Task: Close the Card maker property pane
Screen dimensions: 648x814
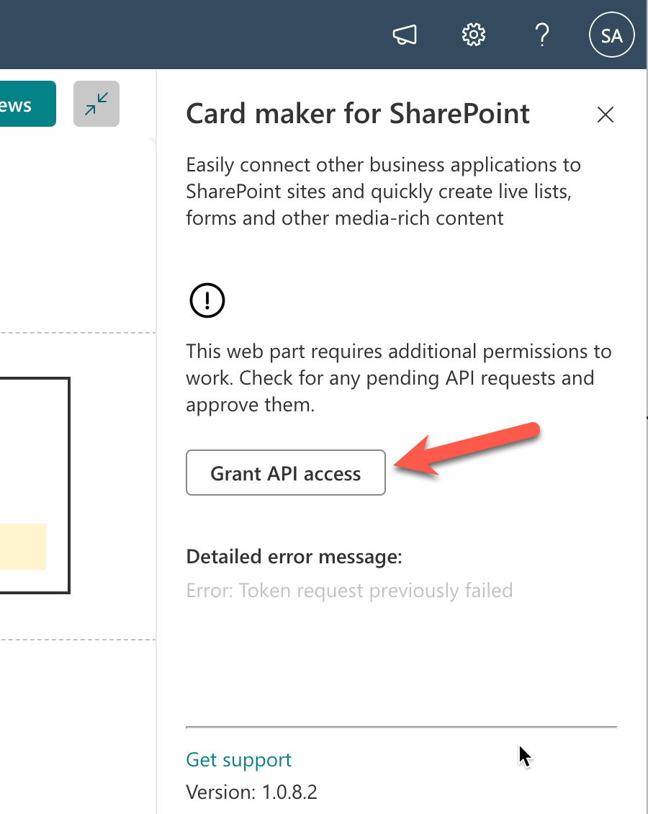Action: coord(605,115)
